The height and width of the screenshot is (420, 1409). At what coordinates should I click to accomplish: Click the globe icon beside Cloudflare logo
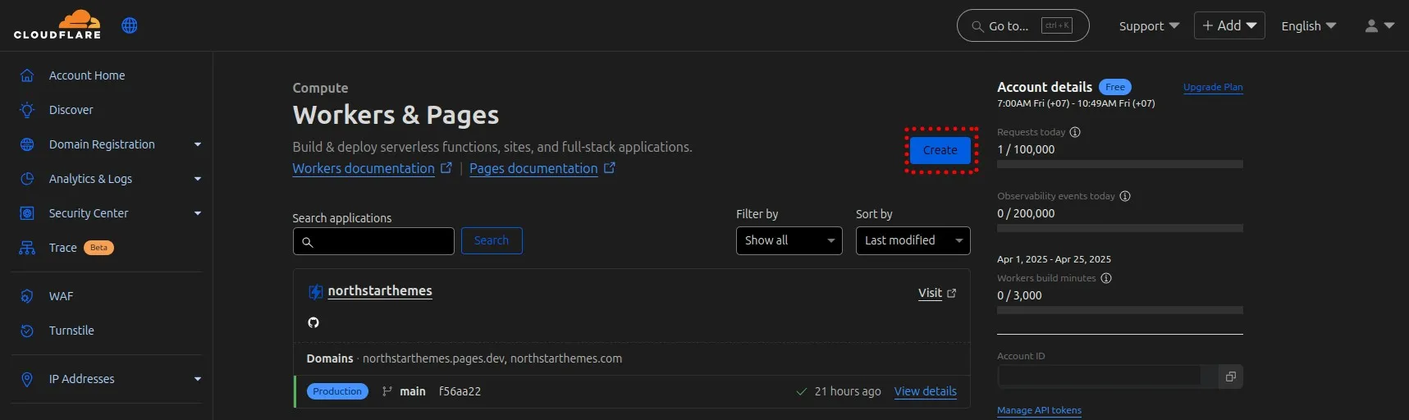(x=130, y=25)
